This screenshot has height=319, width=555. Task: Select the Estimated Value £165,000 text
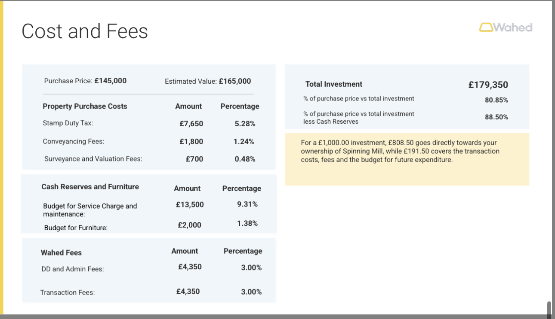(208, 81)
